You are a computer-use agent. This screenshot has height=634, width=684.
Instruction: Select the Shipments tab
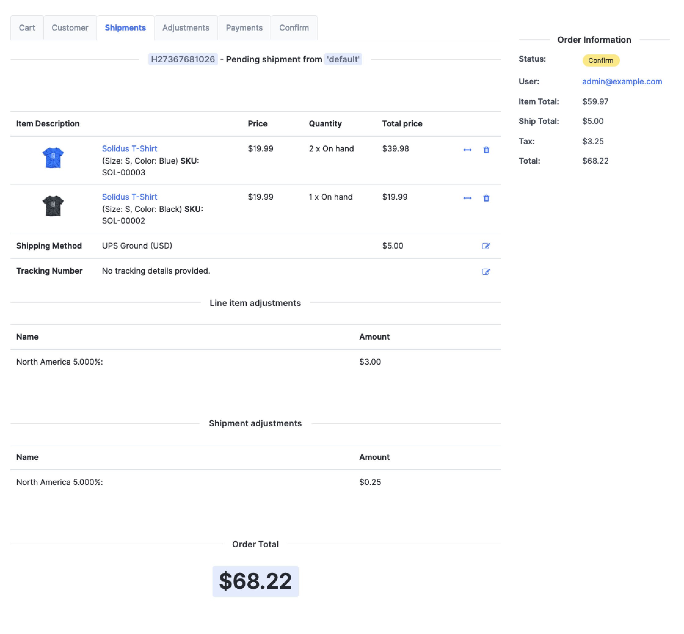pyautogui.click(x=125, y=28)
